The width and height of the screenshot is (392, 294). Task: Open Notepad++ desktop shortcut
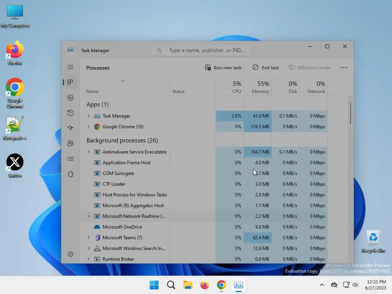point(15,128)
